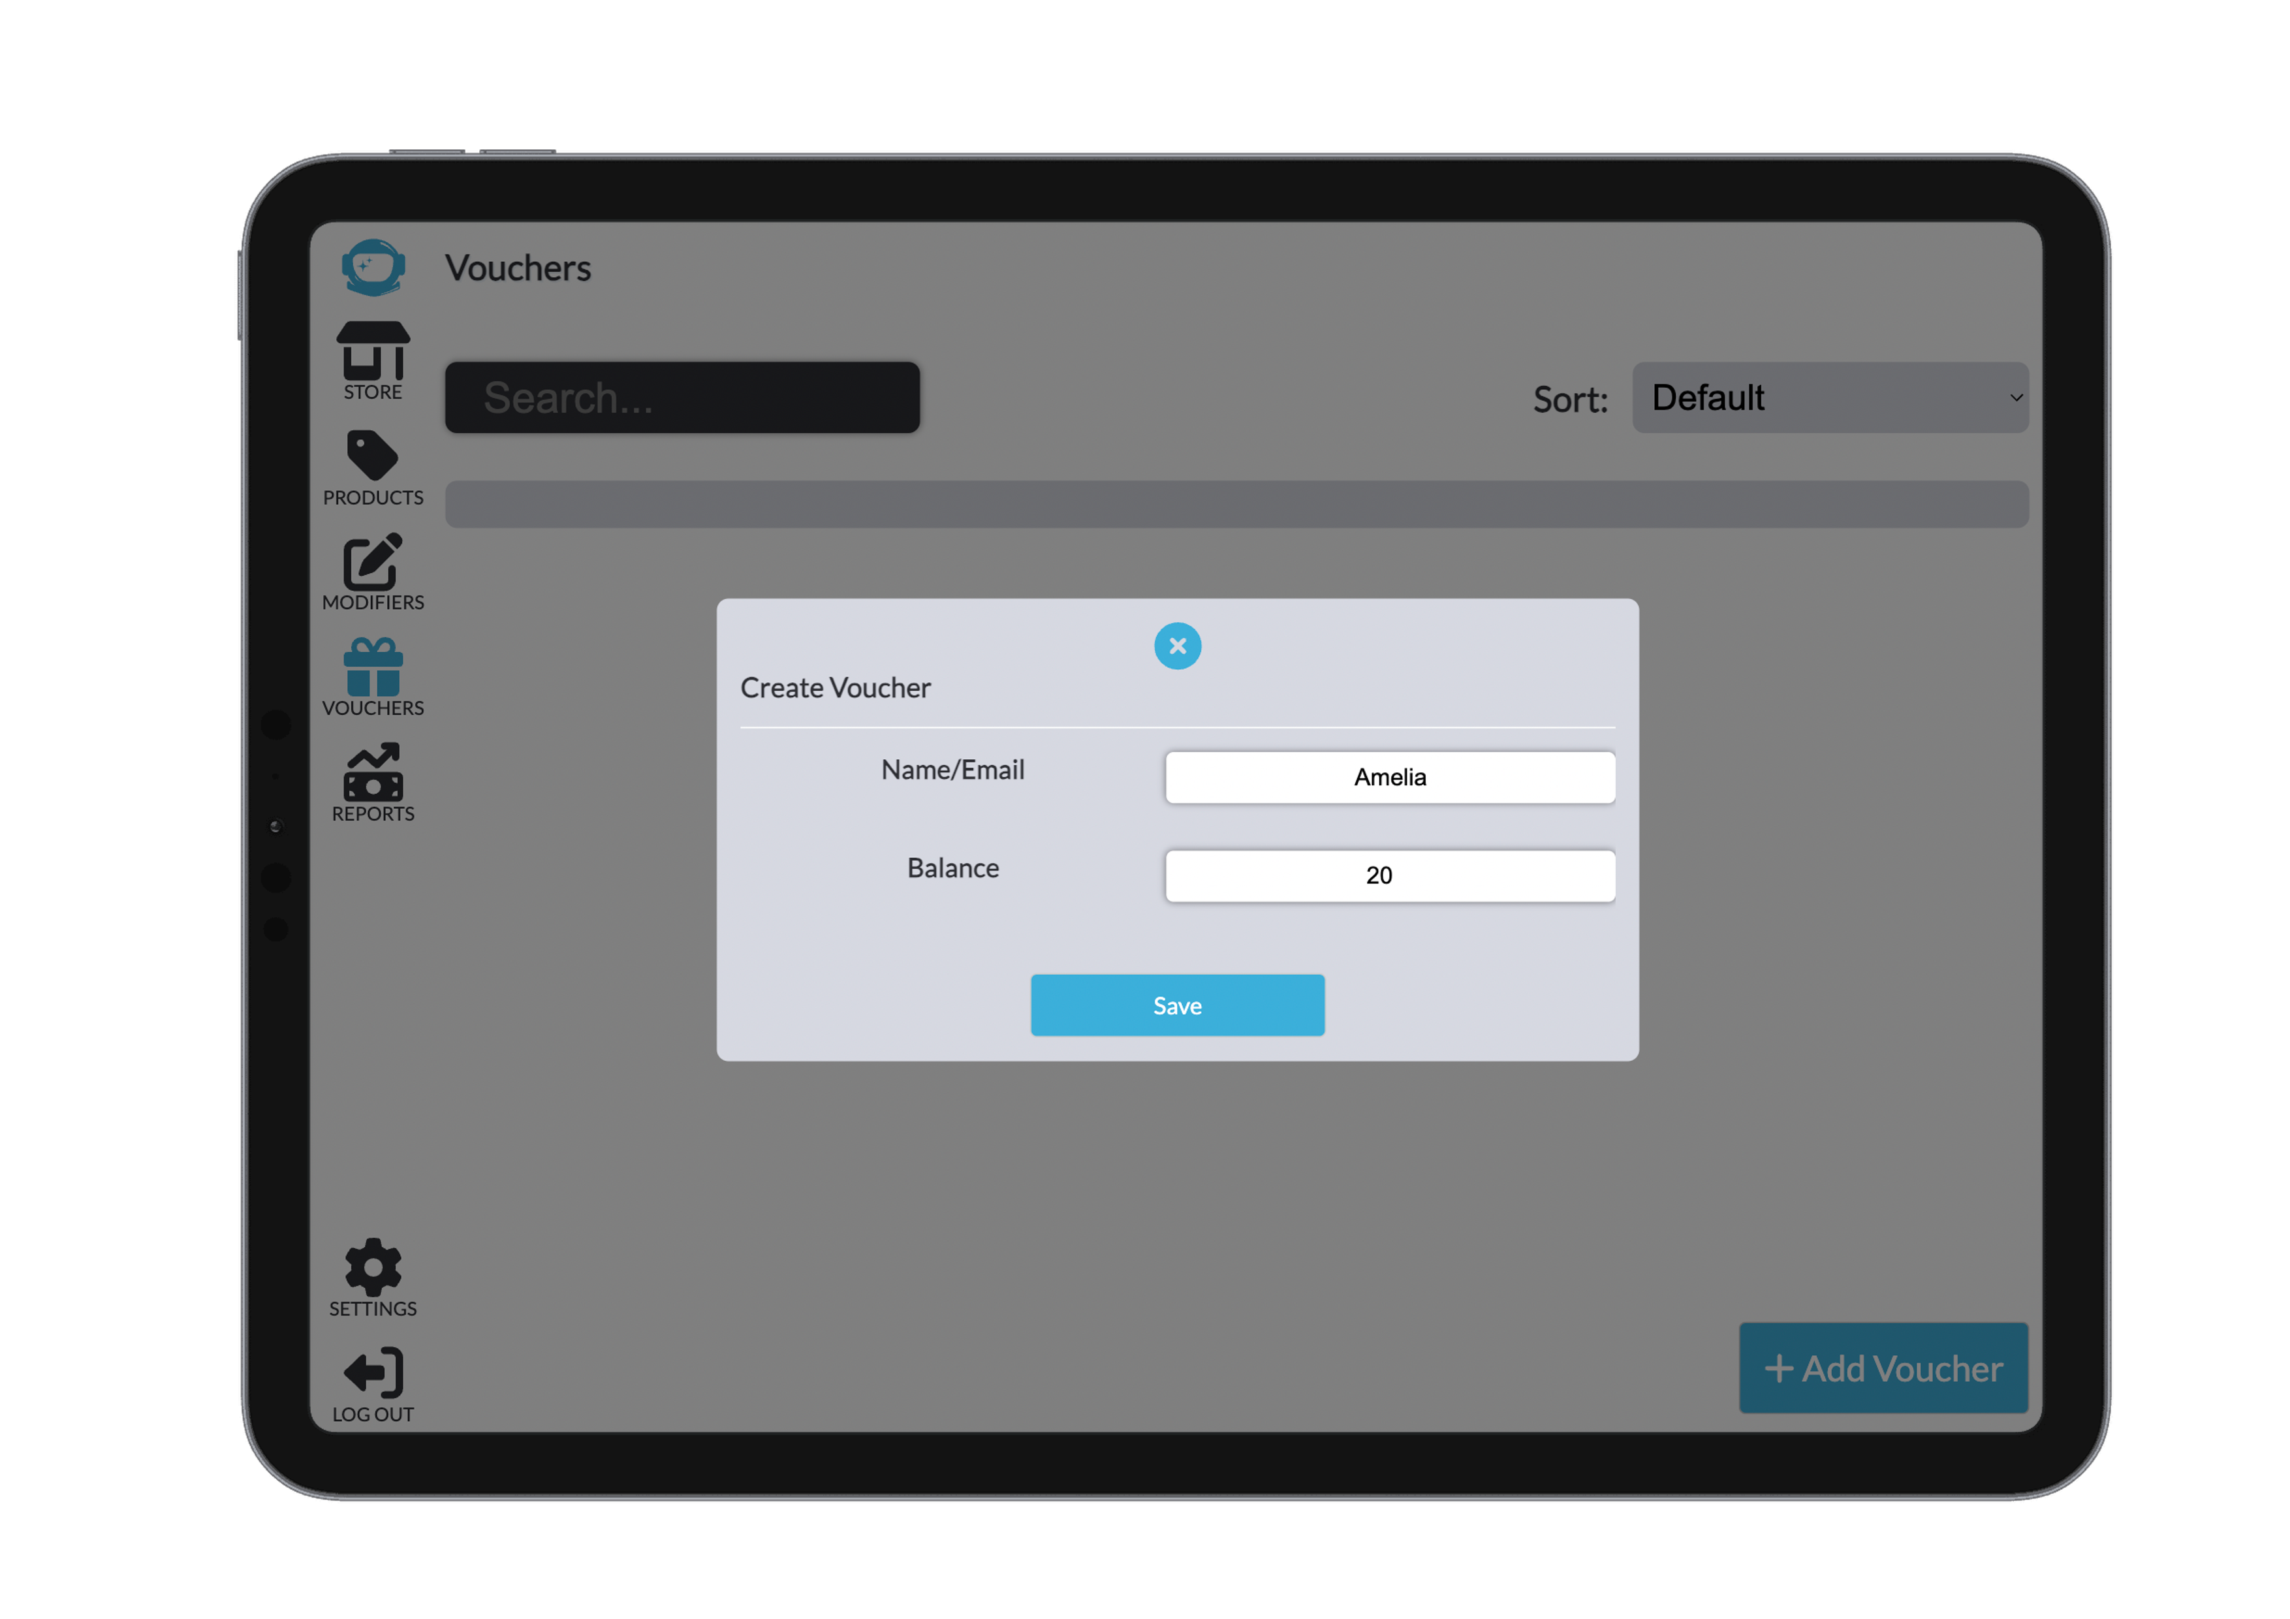Click inside the Search field
The image size is (2290, 1619).
pos(682,396)
